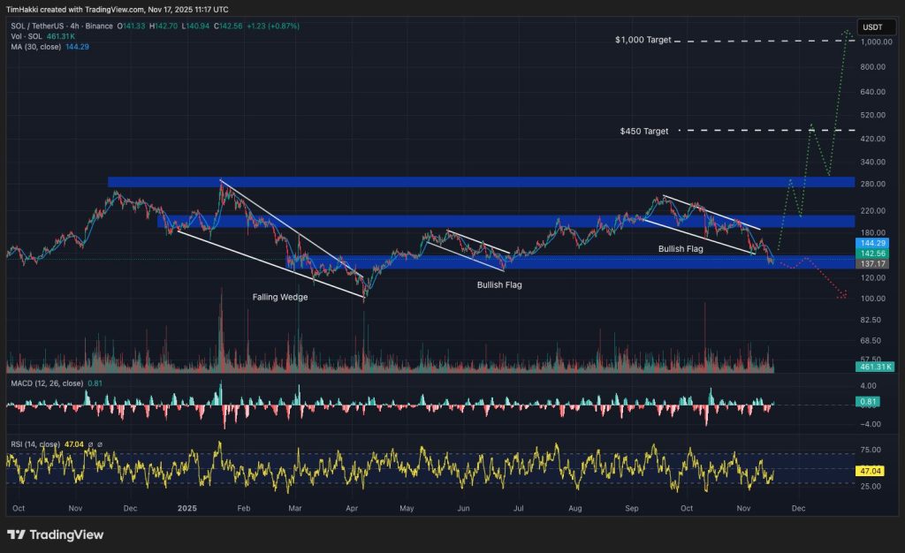Select the MACD (12, 26, close) legend
The image size is (905, 553).
click(x=47, y=383)
